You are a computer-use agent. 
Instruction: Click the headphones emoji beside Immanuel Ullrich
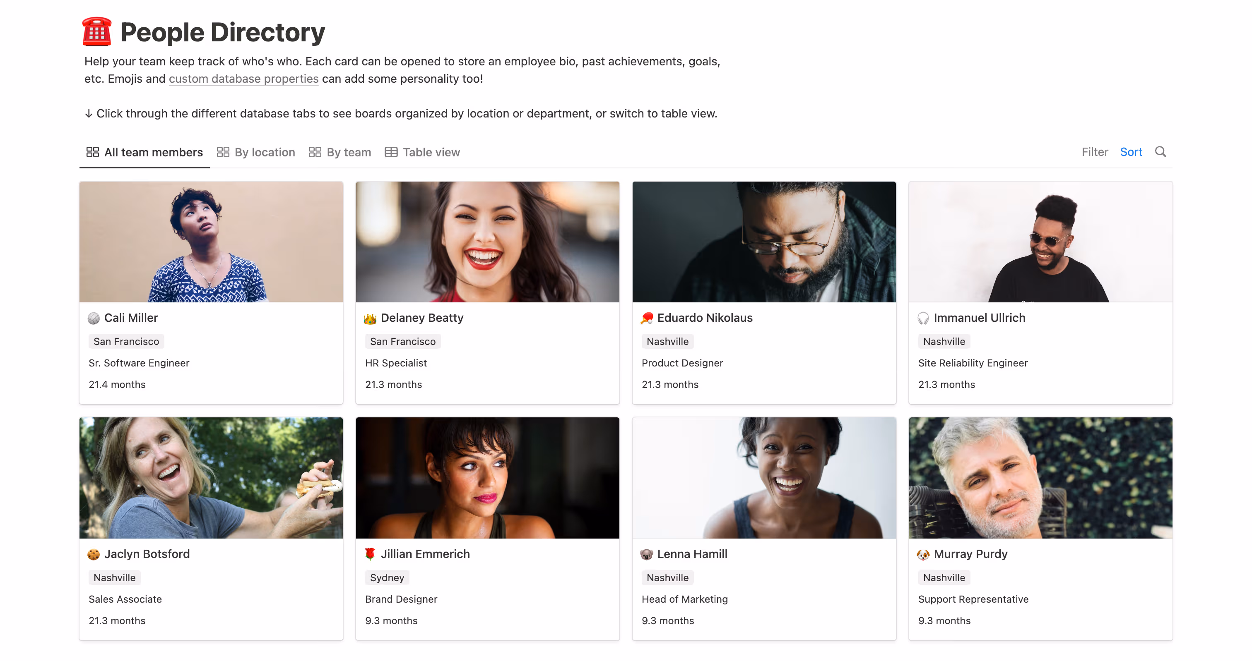(x=923, y=318)
